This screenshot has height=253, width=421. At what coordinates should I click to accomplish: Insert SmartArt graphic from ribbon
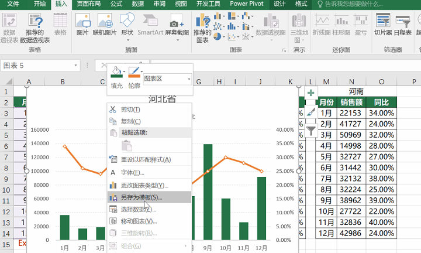pos(150,25)
